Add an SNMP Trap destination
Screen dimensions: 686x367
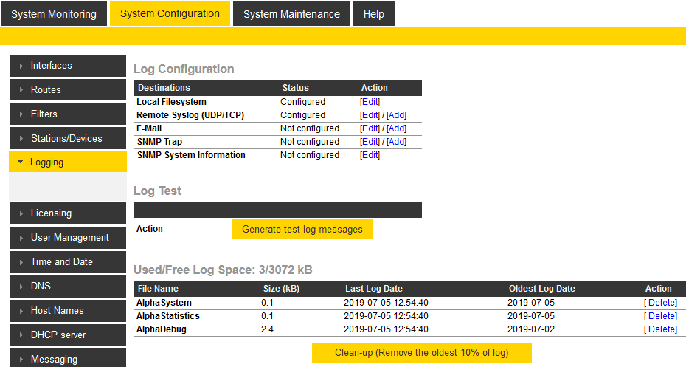[x=396, y=142]
